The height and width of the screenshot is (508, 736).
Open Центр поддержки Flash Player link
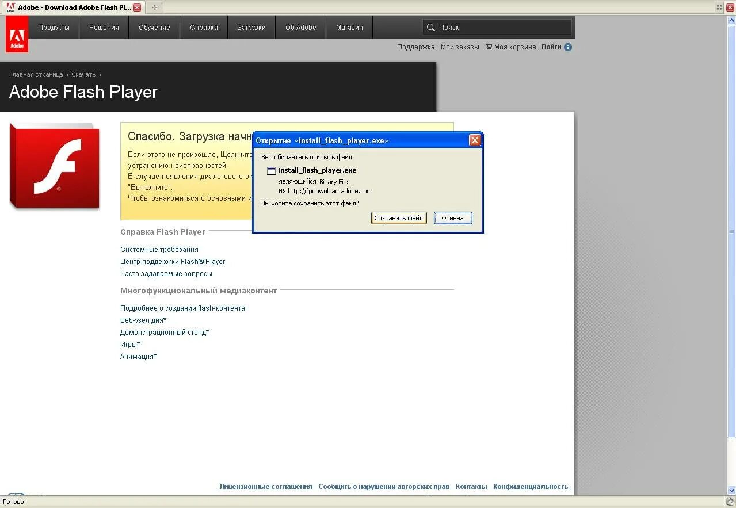173,262
